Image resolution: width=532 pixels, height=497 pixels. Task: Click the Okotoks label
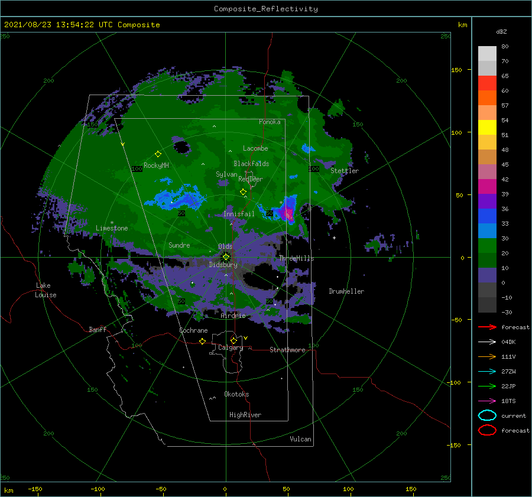(236, 394)
